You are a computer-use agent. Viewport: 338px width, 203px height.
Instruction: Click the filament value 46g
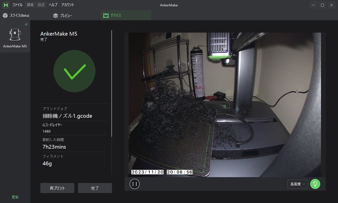point(47,164)
